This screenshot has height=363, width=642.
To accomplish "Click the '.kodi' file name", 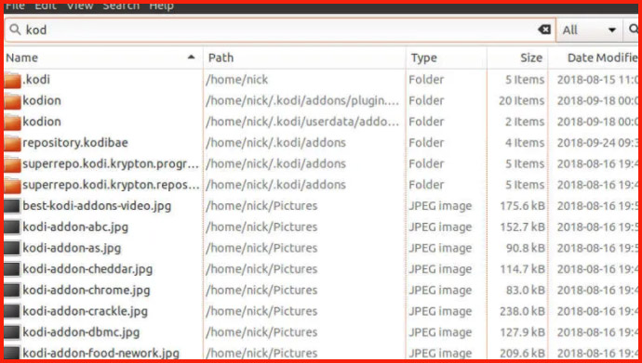I will pyautogui.click(x=36, y=79).
